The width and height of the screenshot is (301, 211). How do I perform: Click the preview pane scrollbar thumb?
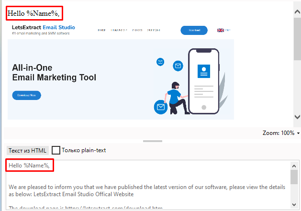pos(297,39)
